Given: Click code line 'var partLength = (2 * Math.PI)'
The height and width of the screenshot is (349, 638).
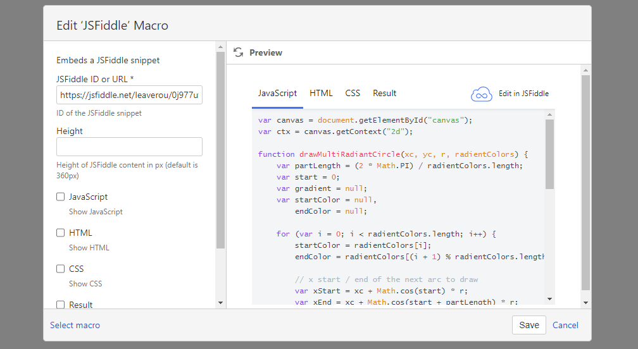Looking at the screenshot, I should point(399,166).
